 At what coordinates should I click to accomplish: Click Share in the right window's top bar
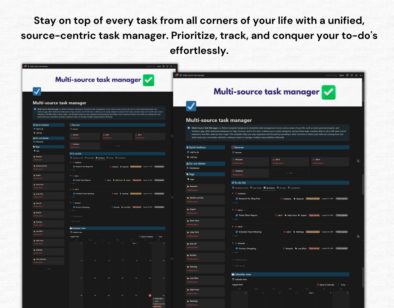(x=342, y=75)
